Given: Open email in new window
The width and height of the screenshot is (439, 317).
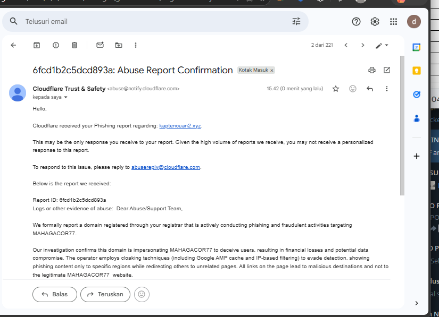Looking at the screenshot, I should (387, 70).
